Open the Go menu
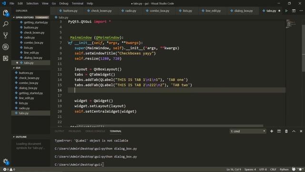Image resolution: width=305 pixels, height=172 pixels. pyautogui.click(x=54, y=3)
